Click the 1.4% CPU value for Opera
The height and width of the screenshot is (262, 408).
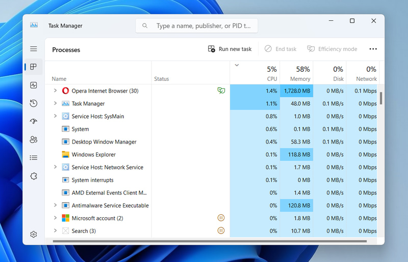(271, 91)
